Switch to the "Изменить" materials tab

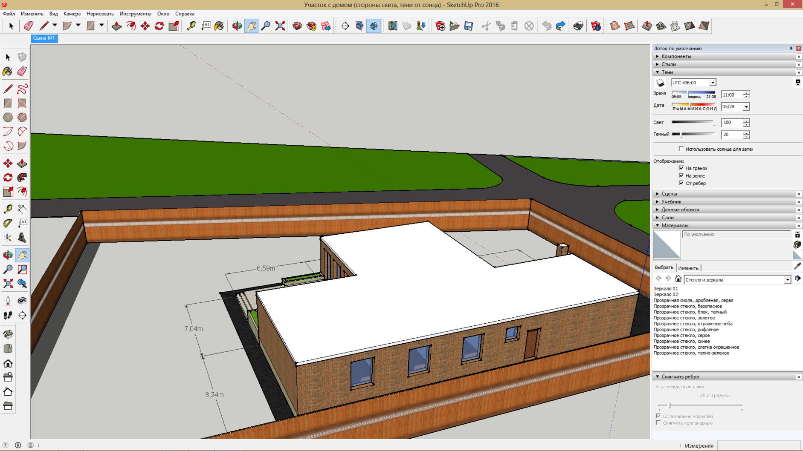tap(688, 268)
